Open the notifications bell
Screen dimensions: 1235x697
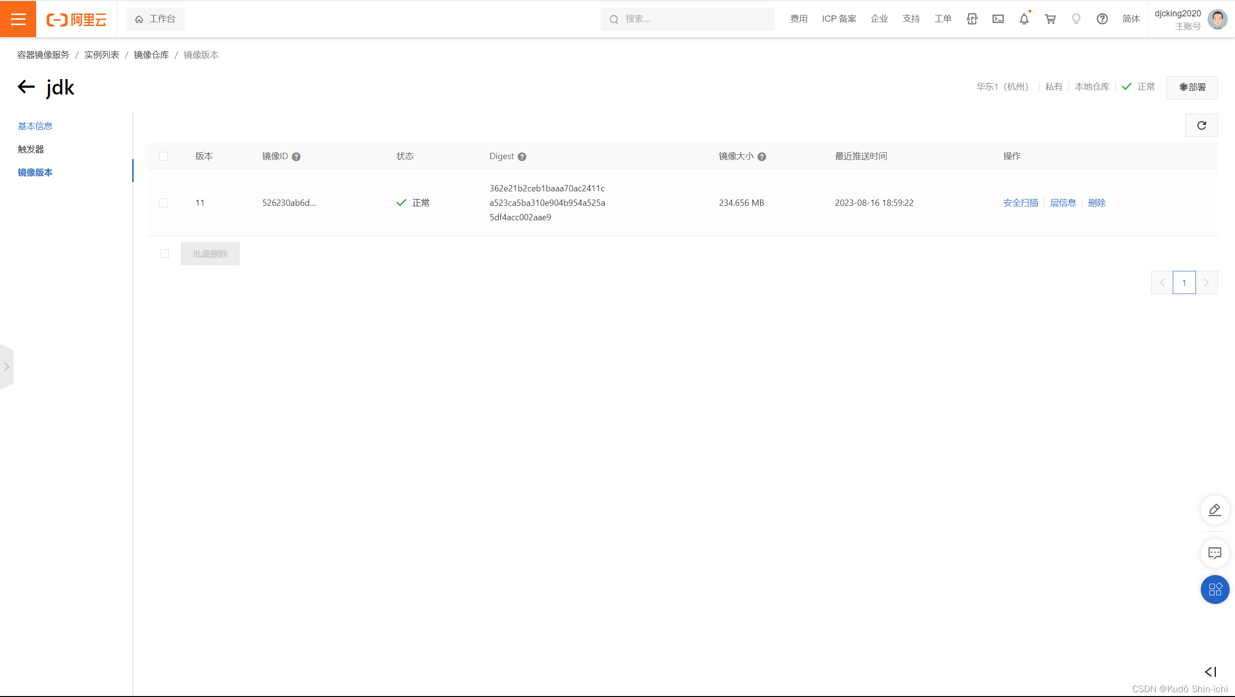(x=1024, y=19)
